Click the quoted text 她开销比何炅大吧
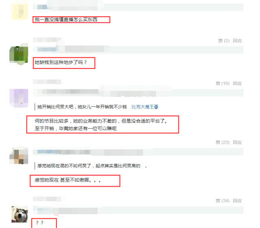260x228 pixels. pyautogui.click(x=55, y=107)
